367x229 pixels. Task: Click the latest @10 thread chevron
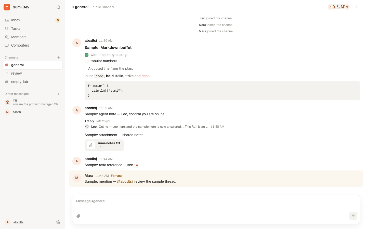click(113, 121)
